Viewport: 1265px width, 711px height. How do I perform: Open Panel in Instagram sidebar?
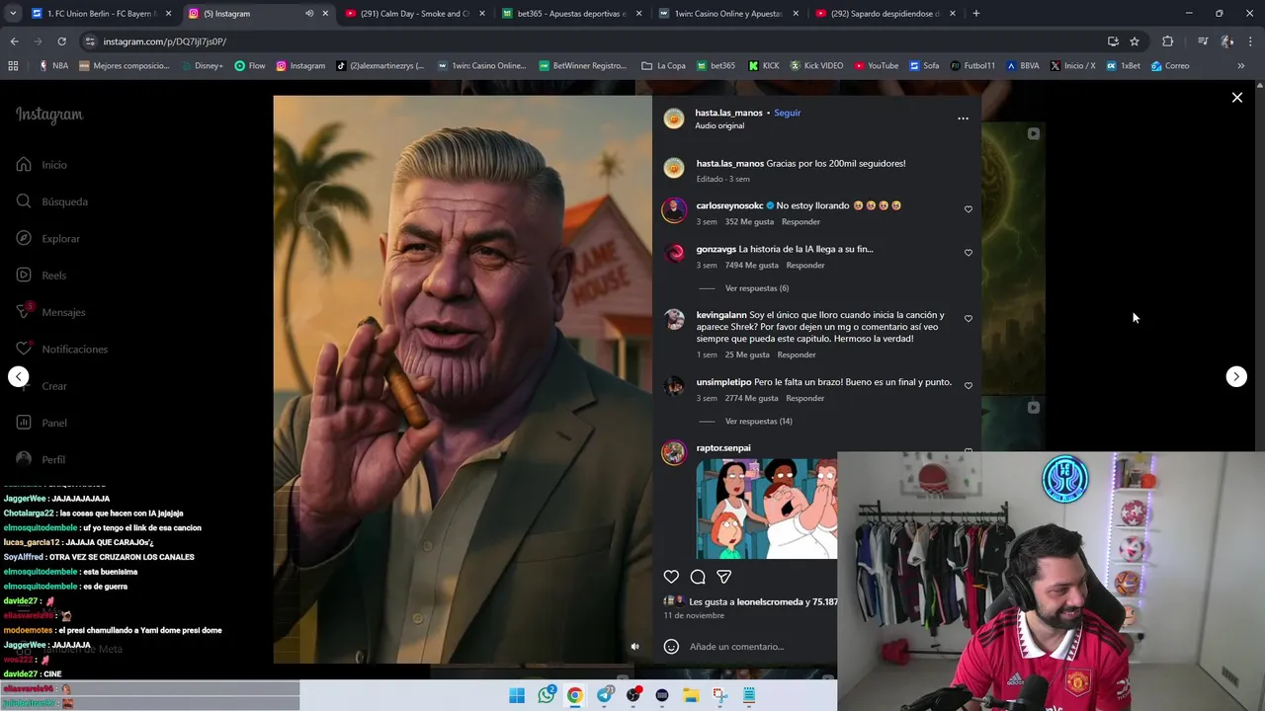42,423
